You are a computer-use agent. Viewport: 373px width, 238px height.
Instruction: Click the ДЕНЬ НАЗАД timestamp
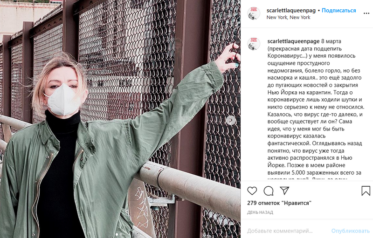[x=260, y=212]
